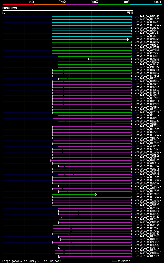164x263 pixels.
Task: Select the UniRef100_C1N3L5 label
Action: pyautogui.click(x=147, y=62)
